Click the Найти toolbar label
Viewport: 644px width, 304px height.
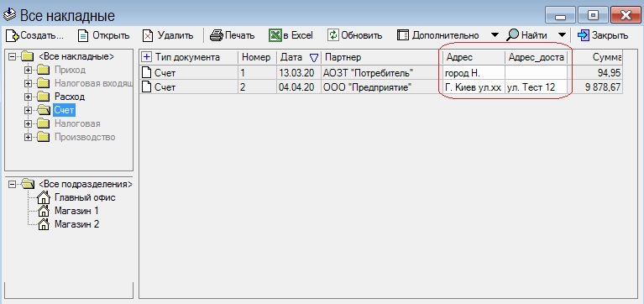click(x=534, y=35)
